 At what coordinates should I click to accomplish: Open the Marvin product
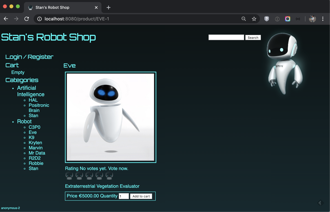click(x=36, y=148)
